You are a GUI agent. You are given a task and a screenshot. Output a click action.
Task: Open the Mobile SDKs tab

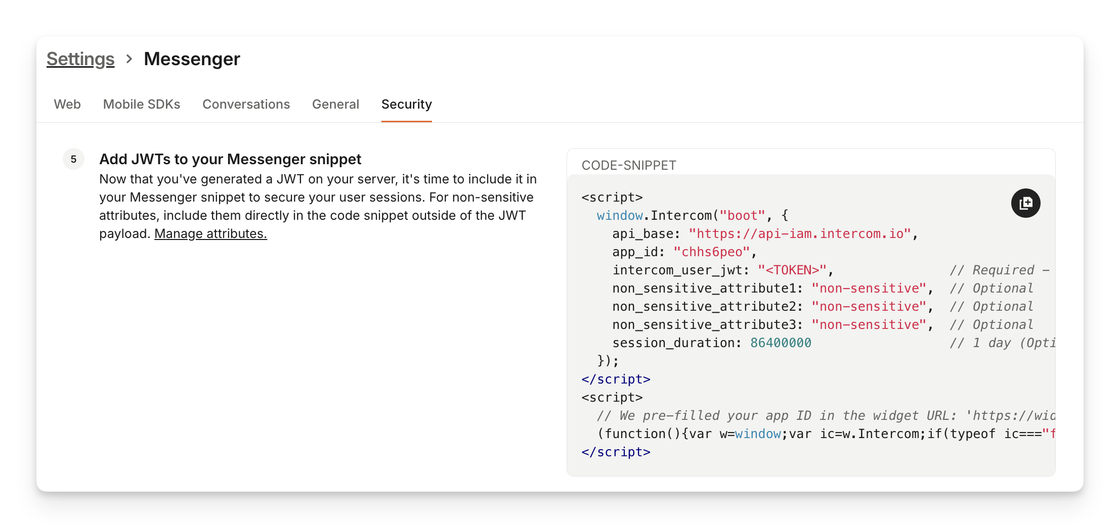(142, 104)
